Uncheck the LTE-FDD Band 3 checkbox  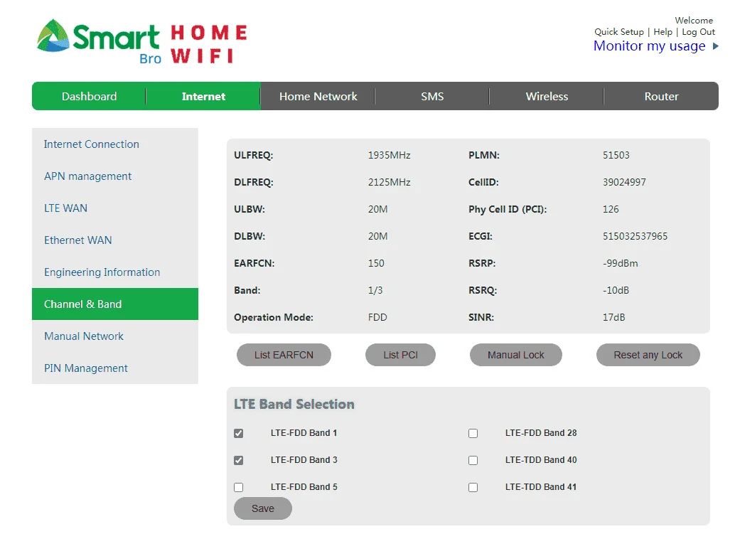coord(239,460)
